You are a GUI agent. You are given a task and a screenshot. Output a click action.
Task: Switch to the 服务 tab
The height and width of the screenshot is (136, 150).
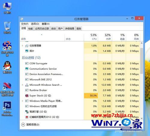(x=79, y=29)
